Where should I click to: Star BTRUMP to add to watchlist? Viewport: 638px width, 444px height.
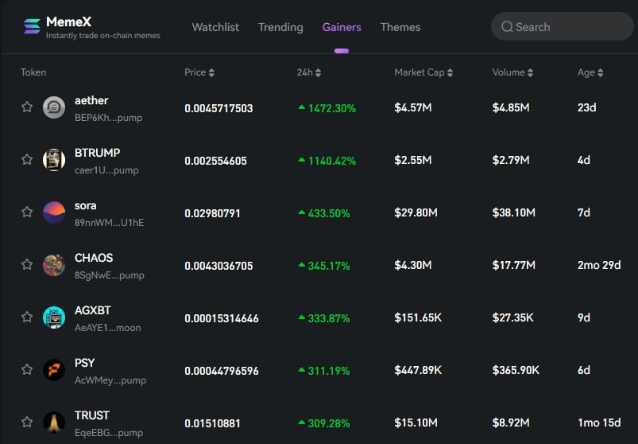click(x=27, y=159)
